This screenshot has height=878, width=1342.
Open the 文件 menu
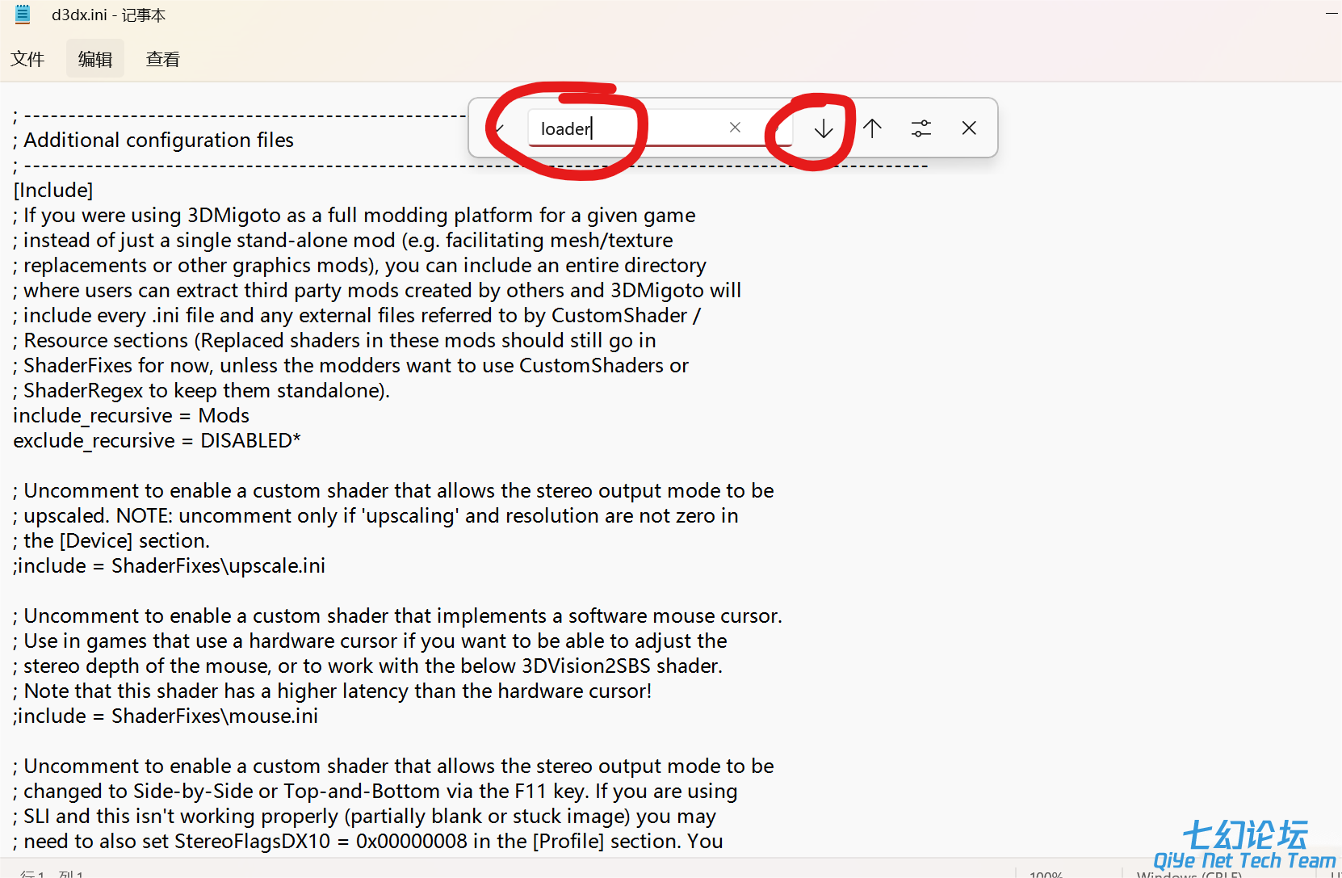[x=27, y=59]
